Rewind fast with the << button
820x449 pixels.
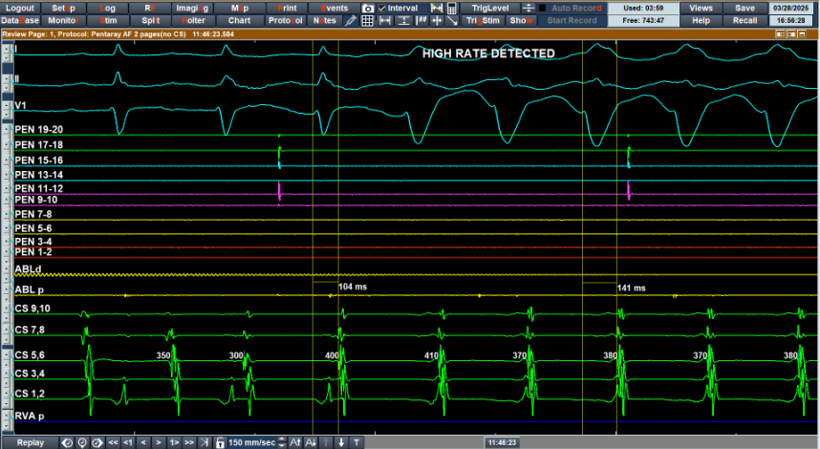coord(113,442)
